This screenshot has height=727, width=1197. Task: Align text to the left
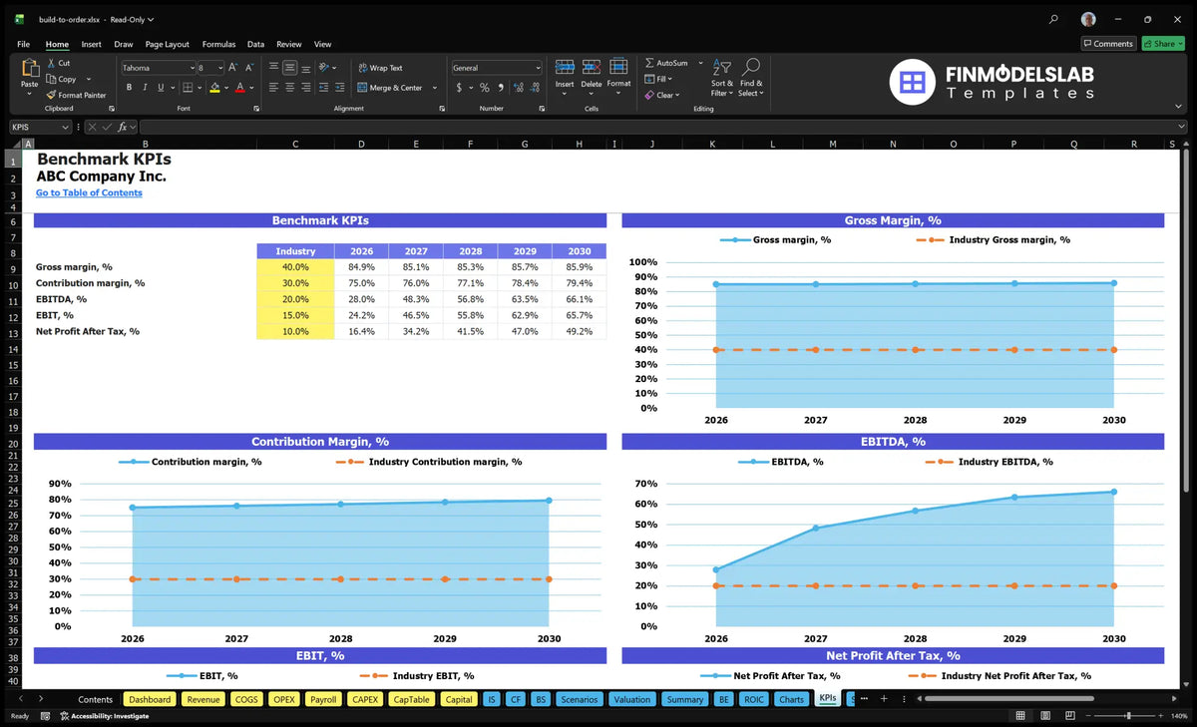273,88
